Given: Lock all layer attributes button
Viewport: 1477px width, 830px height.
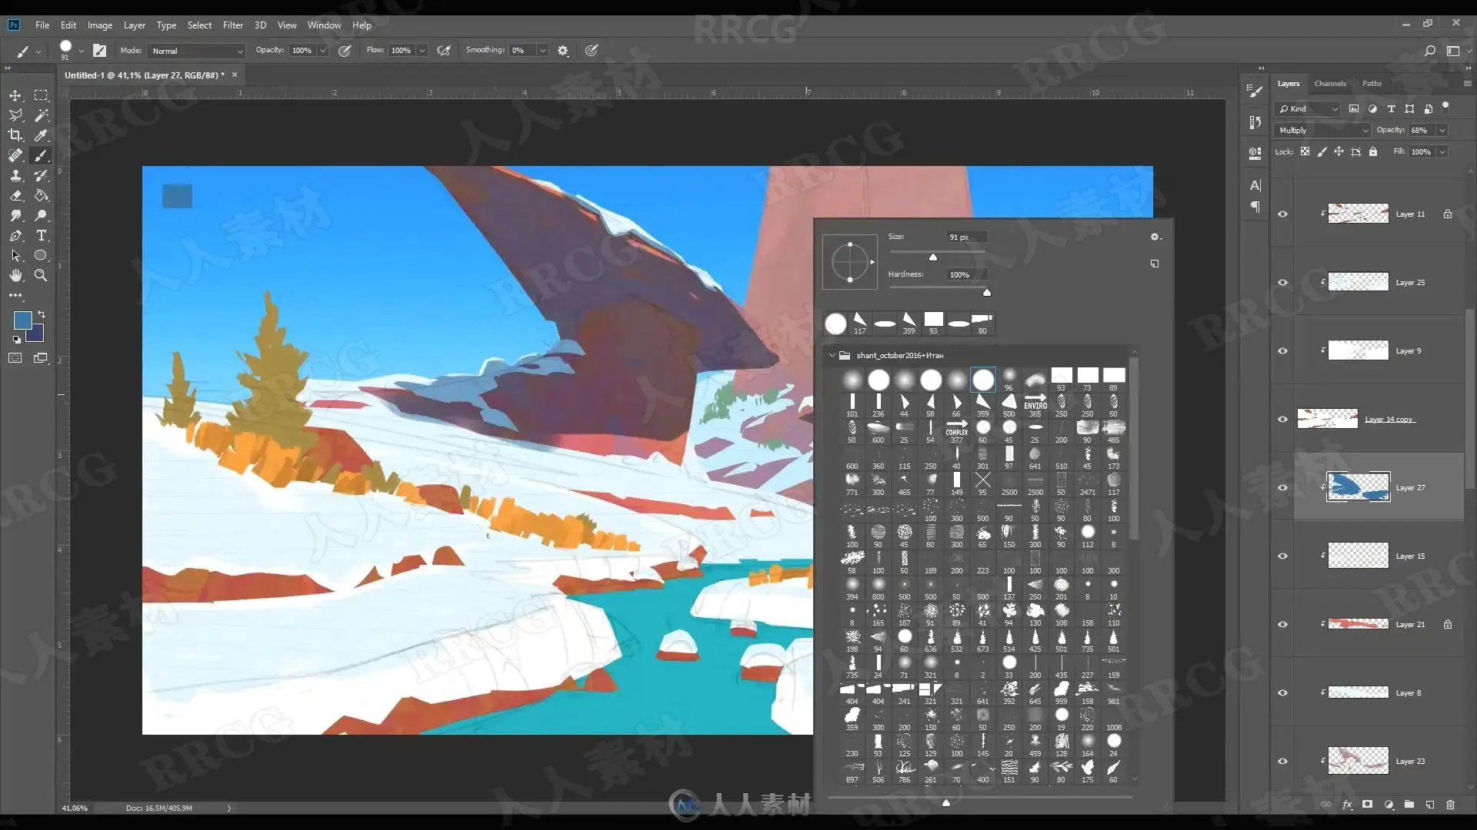Looking at the screenshot, I should click(x=1373, y=151).
